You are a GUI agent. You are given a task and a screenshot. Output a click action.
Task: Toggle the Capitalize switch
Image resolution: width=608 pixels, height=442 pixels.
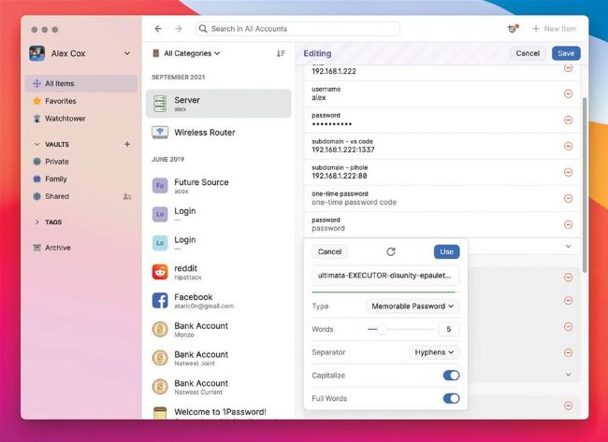click(451, 375)
